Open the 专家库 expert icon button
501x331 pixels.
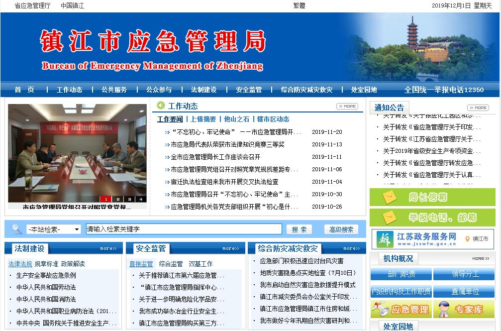tap(464, 309)
